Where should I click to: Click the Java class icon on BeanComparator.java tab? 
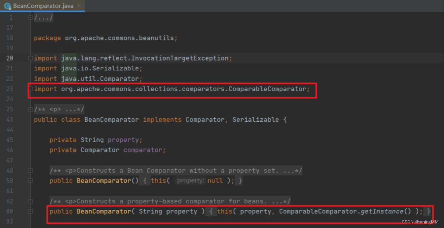click(x=7, y=6)
